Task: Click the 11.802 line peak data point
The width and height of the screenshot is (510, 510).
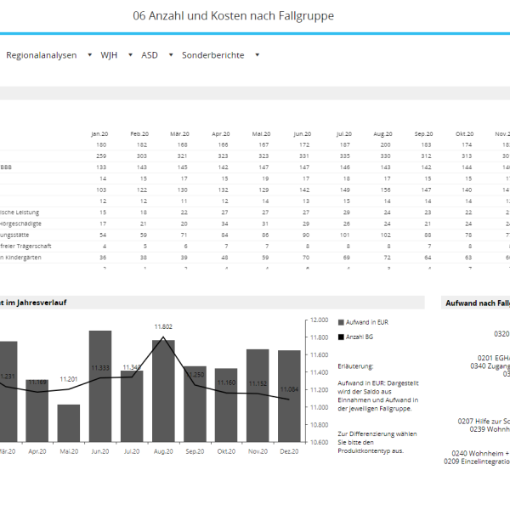Action: point(163,337)
